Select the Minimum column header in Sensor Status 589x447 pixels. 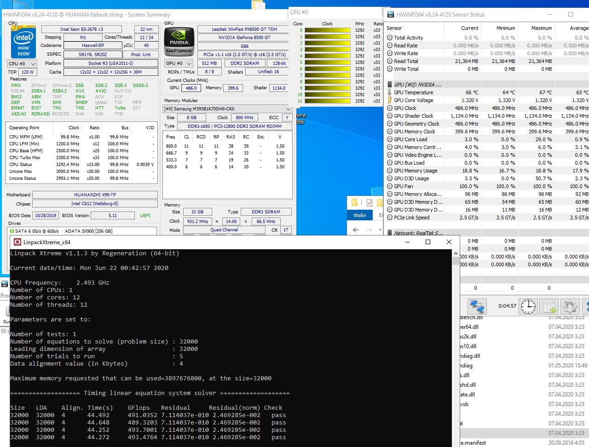[499, 28]
